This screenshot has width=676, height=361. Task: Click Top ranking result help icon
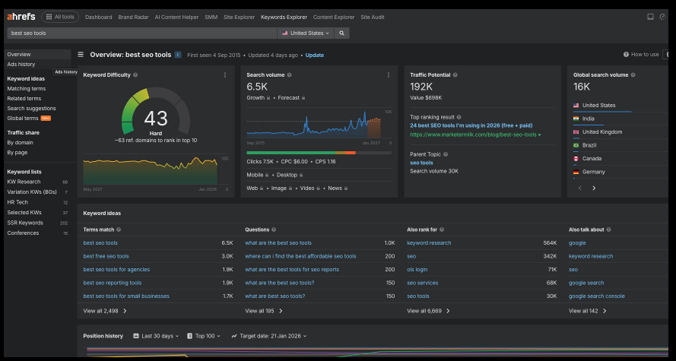[x=459, y=117]
